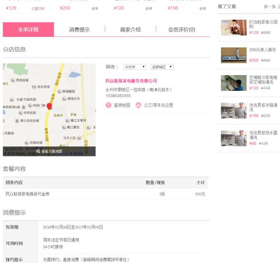Open the 叮当到家单次团购 deal title

[263, 24]
